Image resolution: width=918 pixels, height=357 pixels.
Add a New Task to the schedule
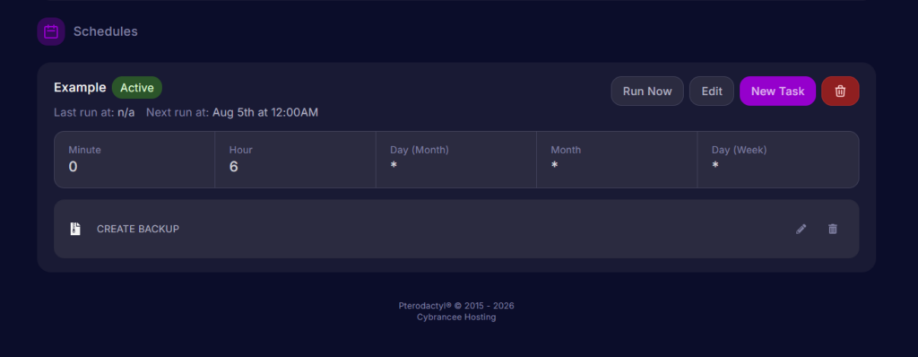pos(777,91)
